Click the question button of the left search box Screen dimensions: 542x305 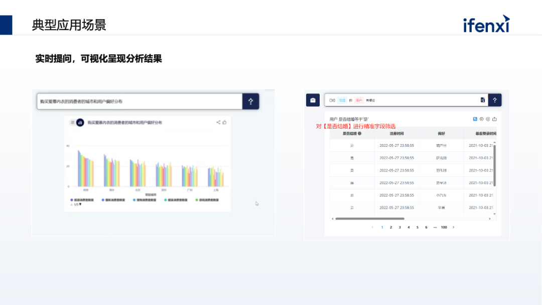[250, 101]
